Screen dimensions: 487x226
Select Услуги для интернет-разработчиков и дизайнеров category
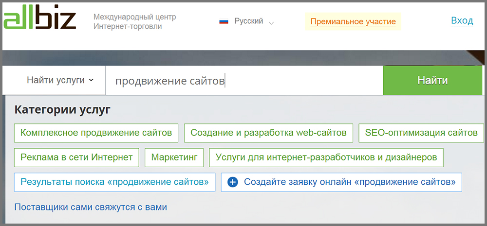pos(326,157)
